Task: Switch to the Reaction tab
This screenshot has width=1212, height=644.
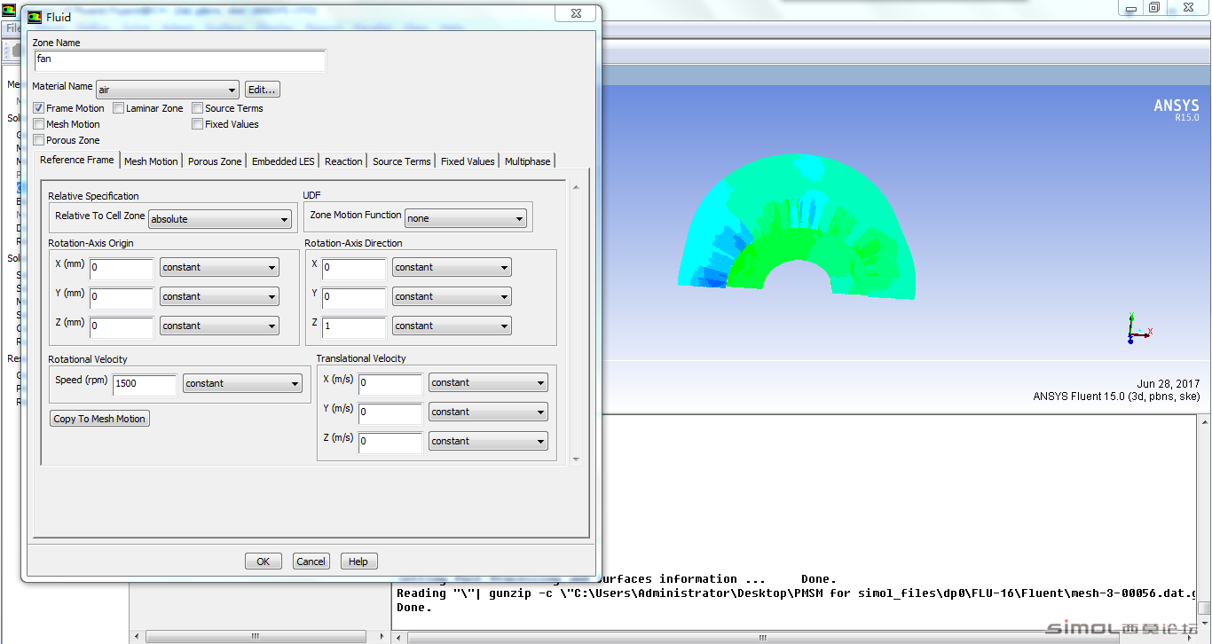Action: click(343, 161)
